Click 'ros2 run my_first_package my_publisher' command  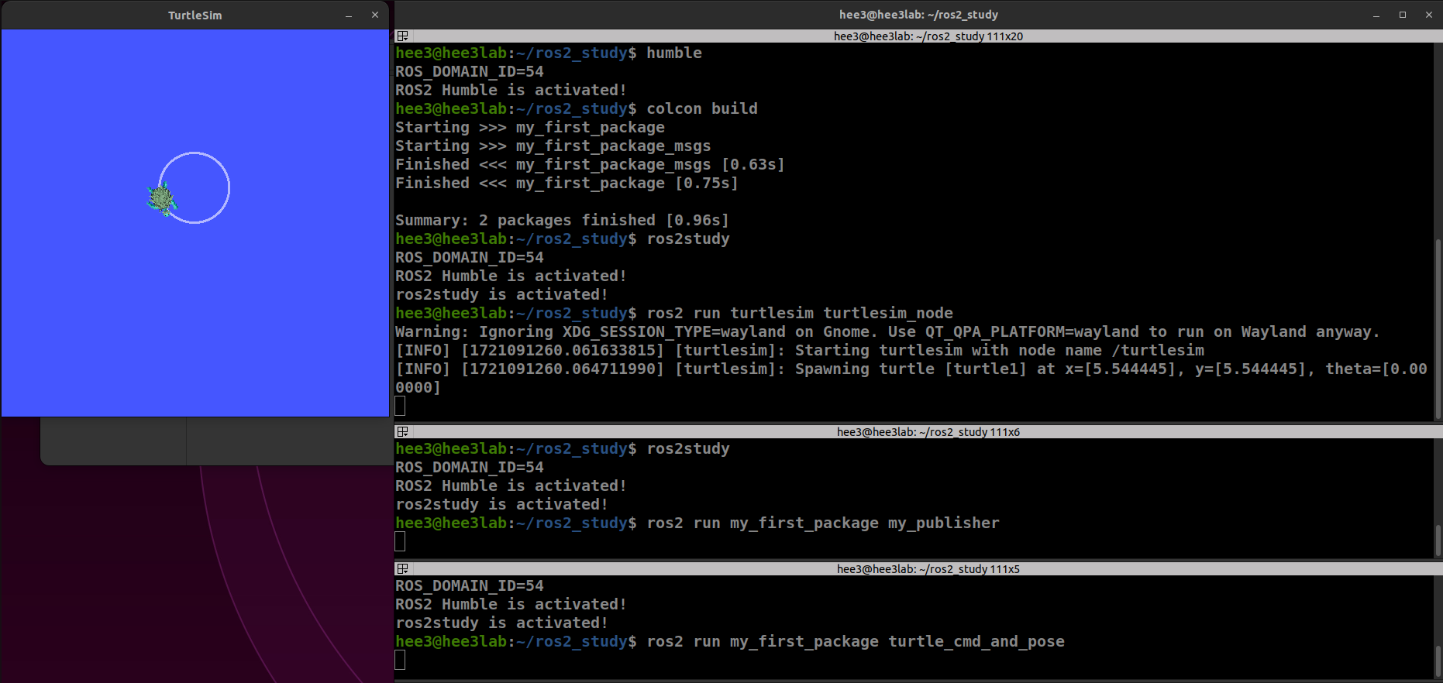point(823,523)
